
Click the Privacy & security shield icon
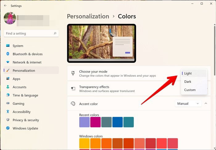tap(8, 120)
